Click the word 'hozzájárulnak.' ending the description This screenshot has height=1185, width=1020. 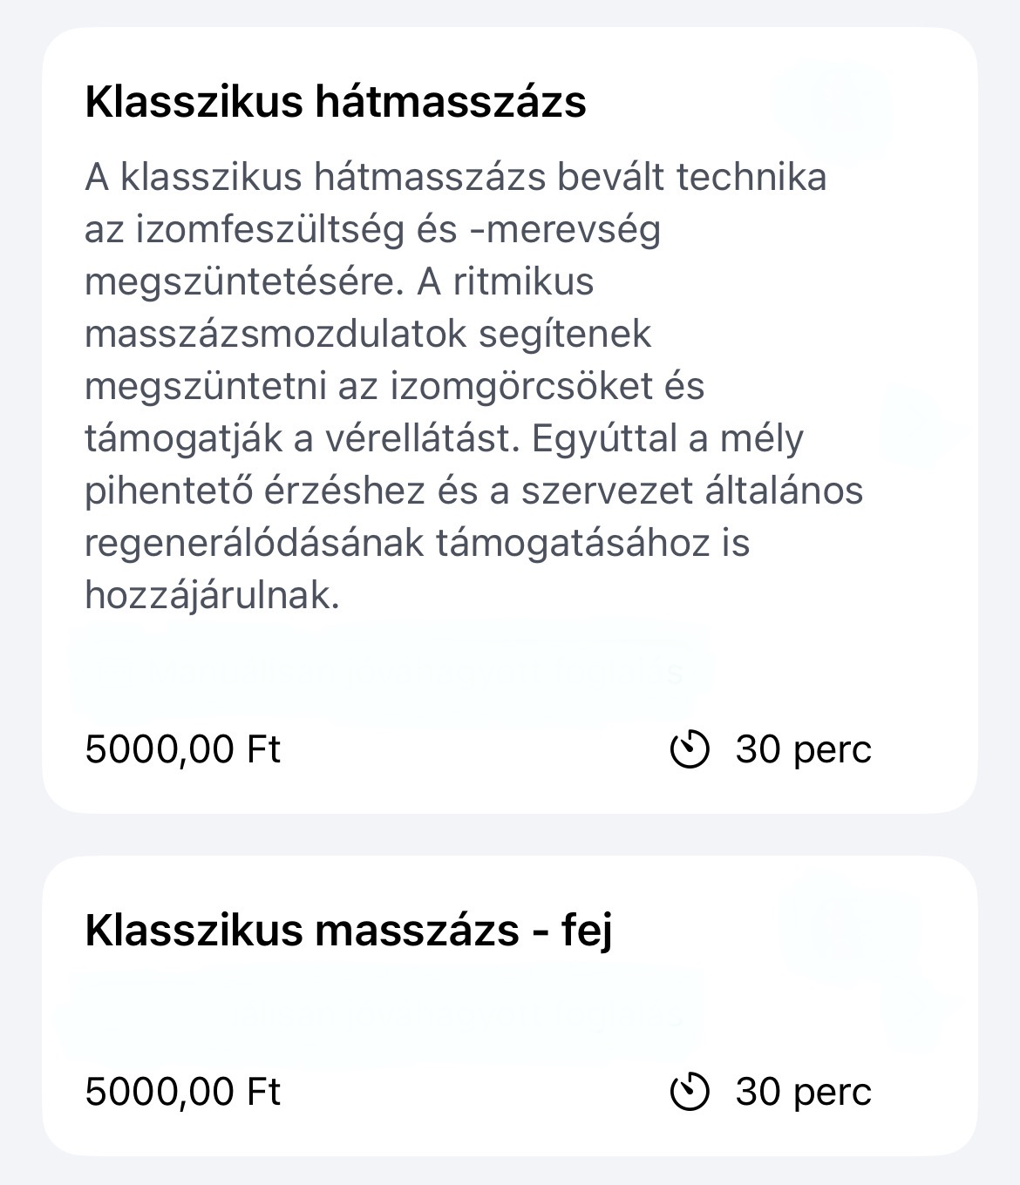pyautogui.click(x=212, y=596)
